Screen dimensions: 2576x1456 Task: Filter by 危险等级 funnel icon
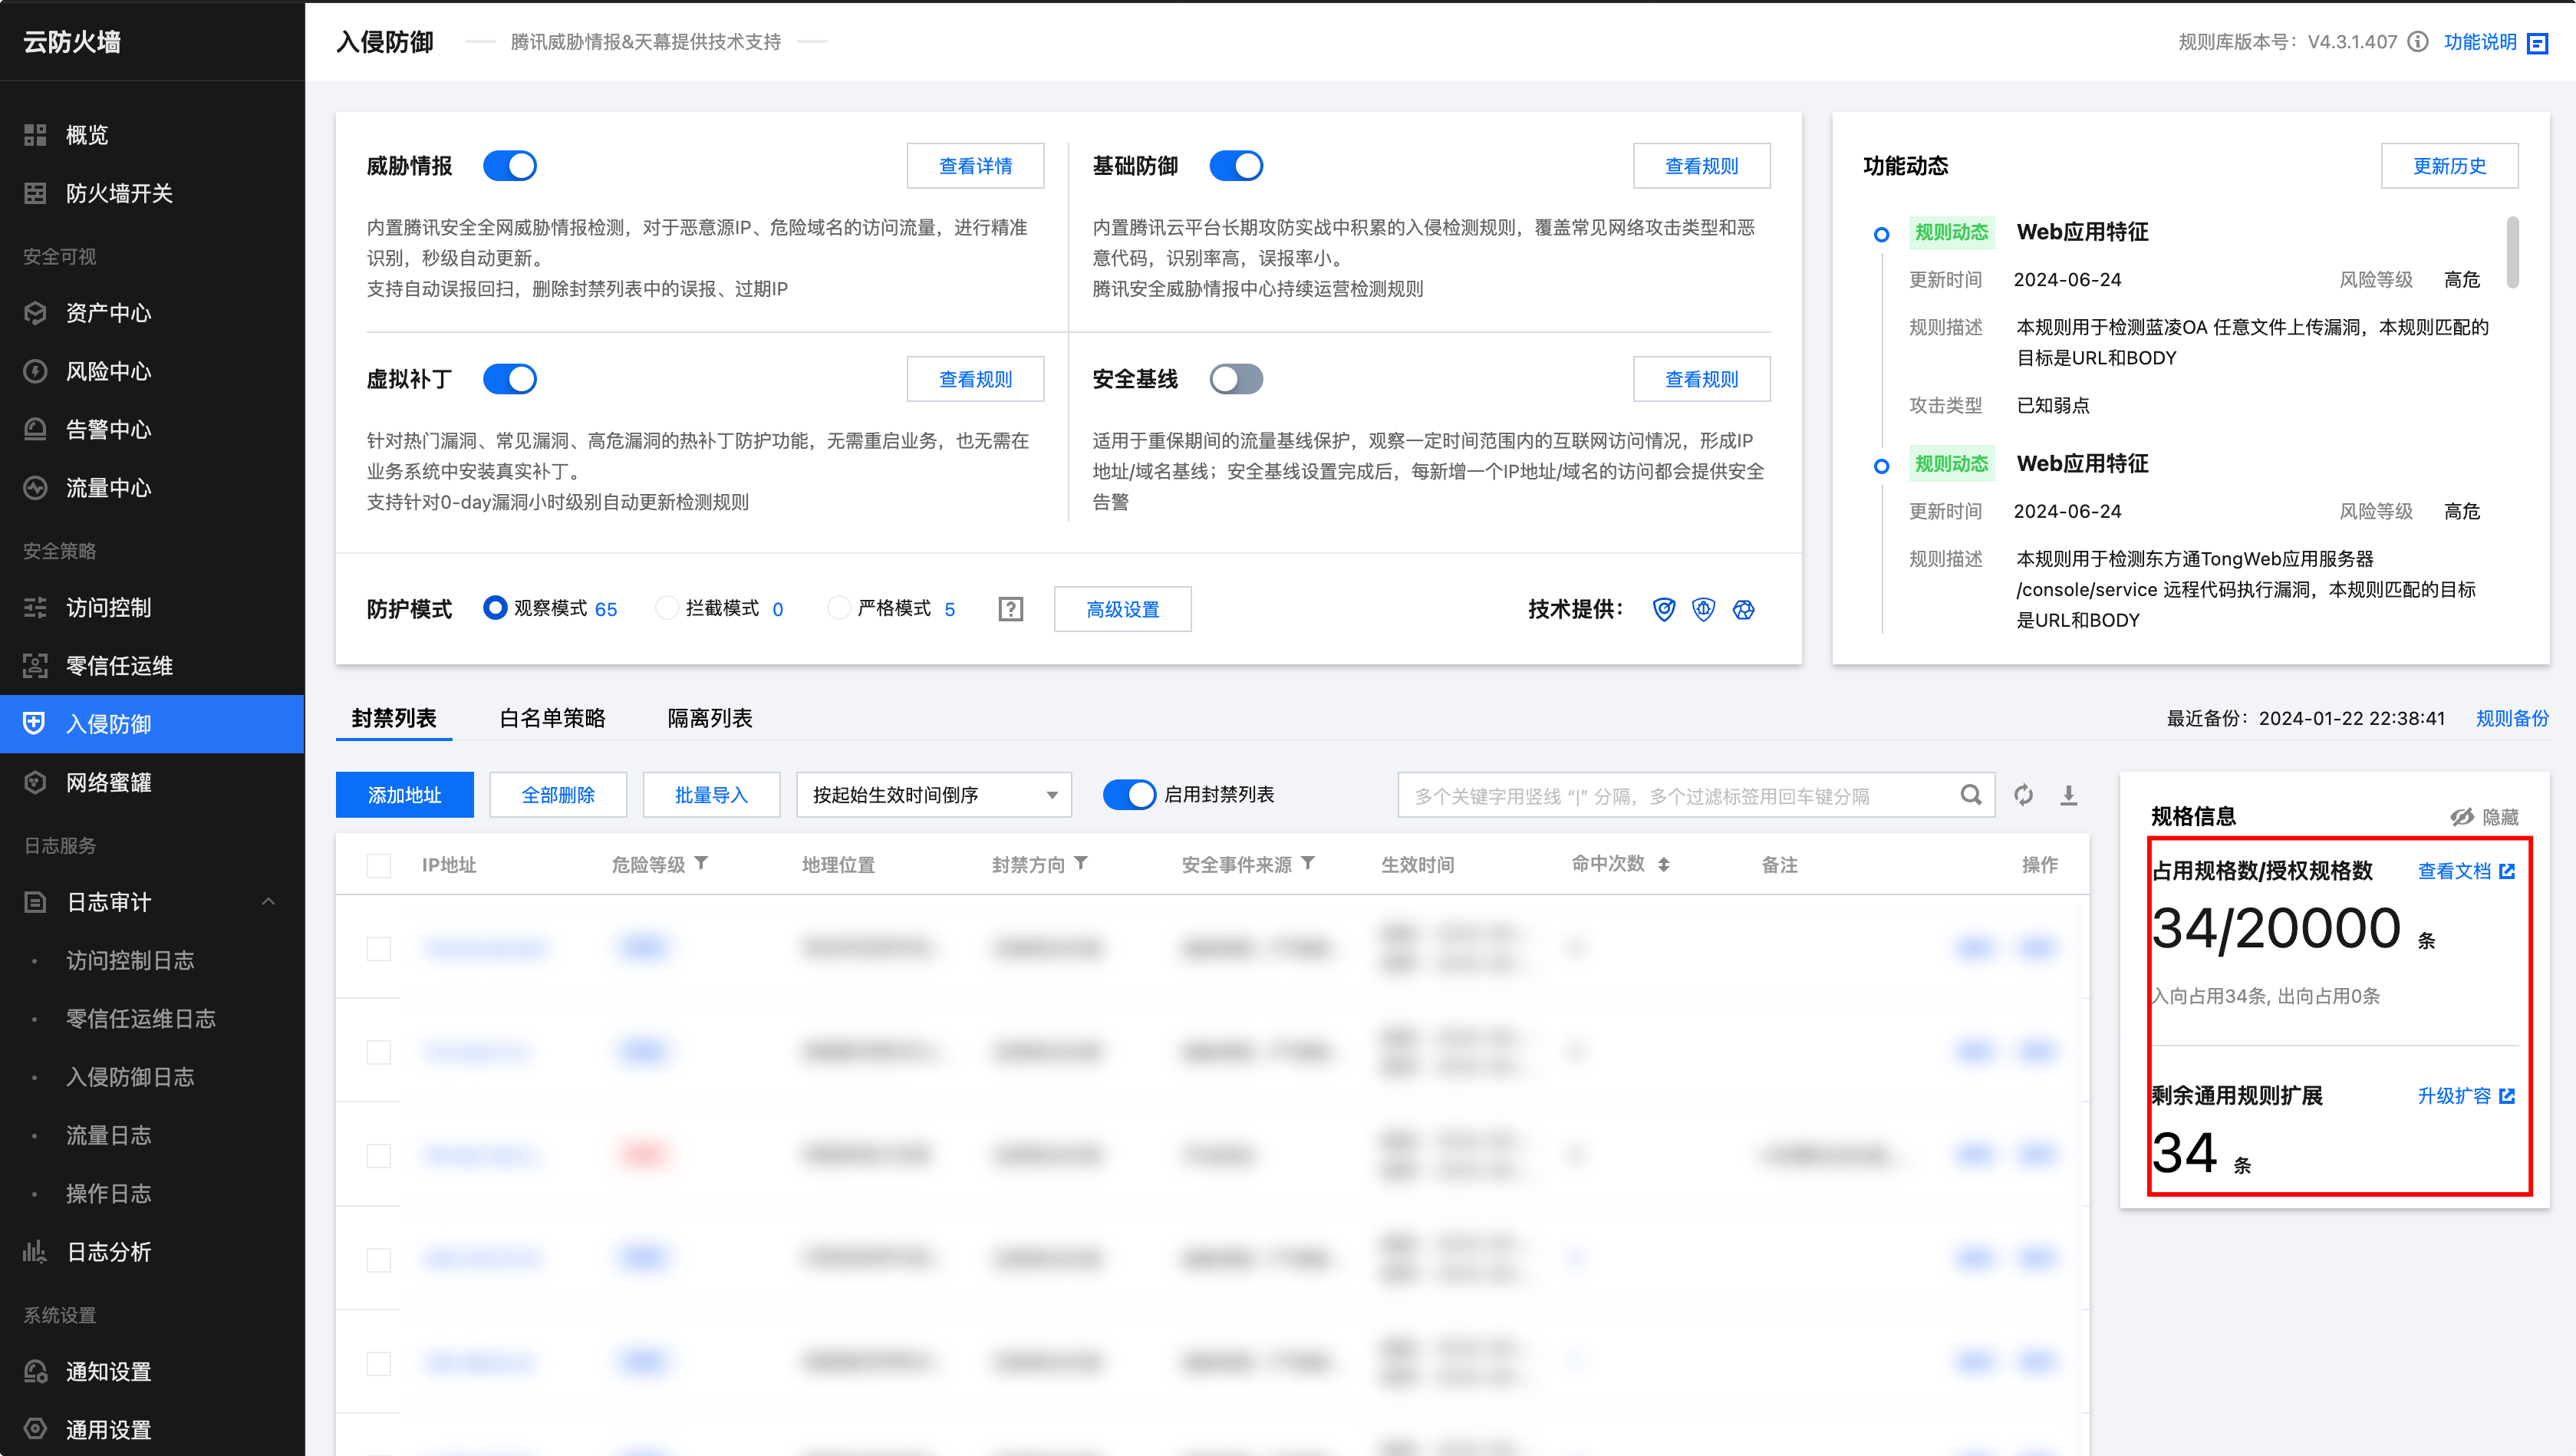coord(702,863)
